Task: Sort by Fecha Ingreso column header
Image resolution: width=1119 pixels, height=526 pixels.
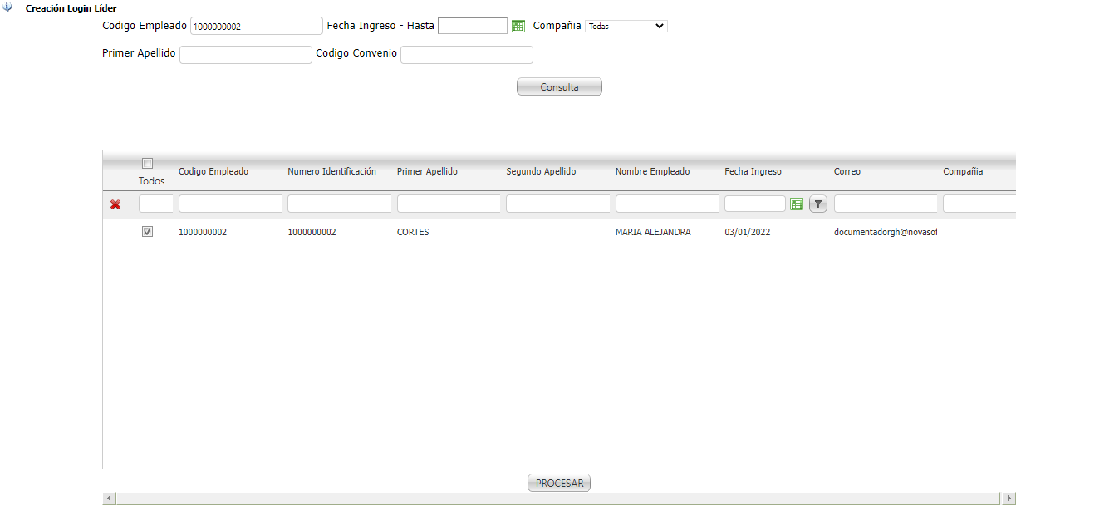Action: 753,171
